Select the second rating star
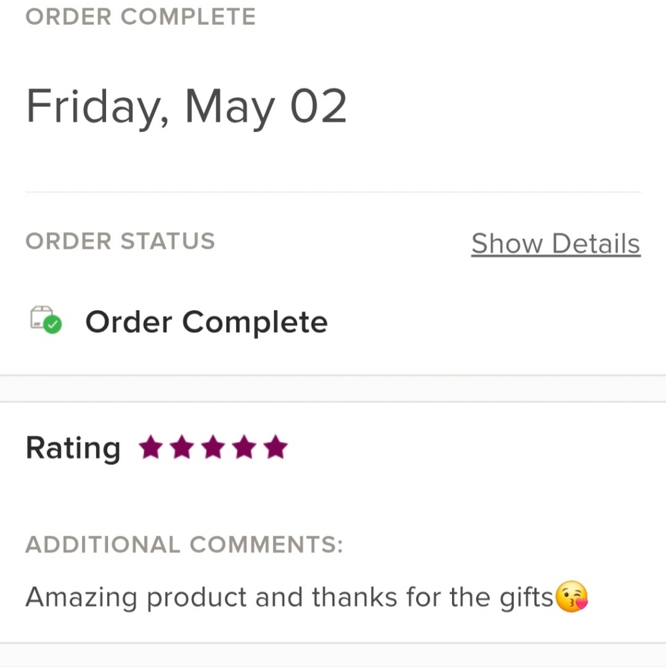666x667 pixels. 182,447
